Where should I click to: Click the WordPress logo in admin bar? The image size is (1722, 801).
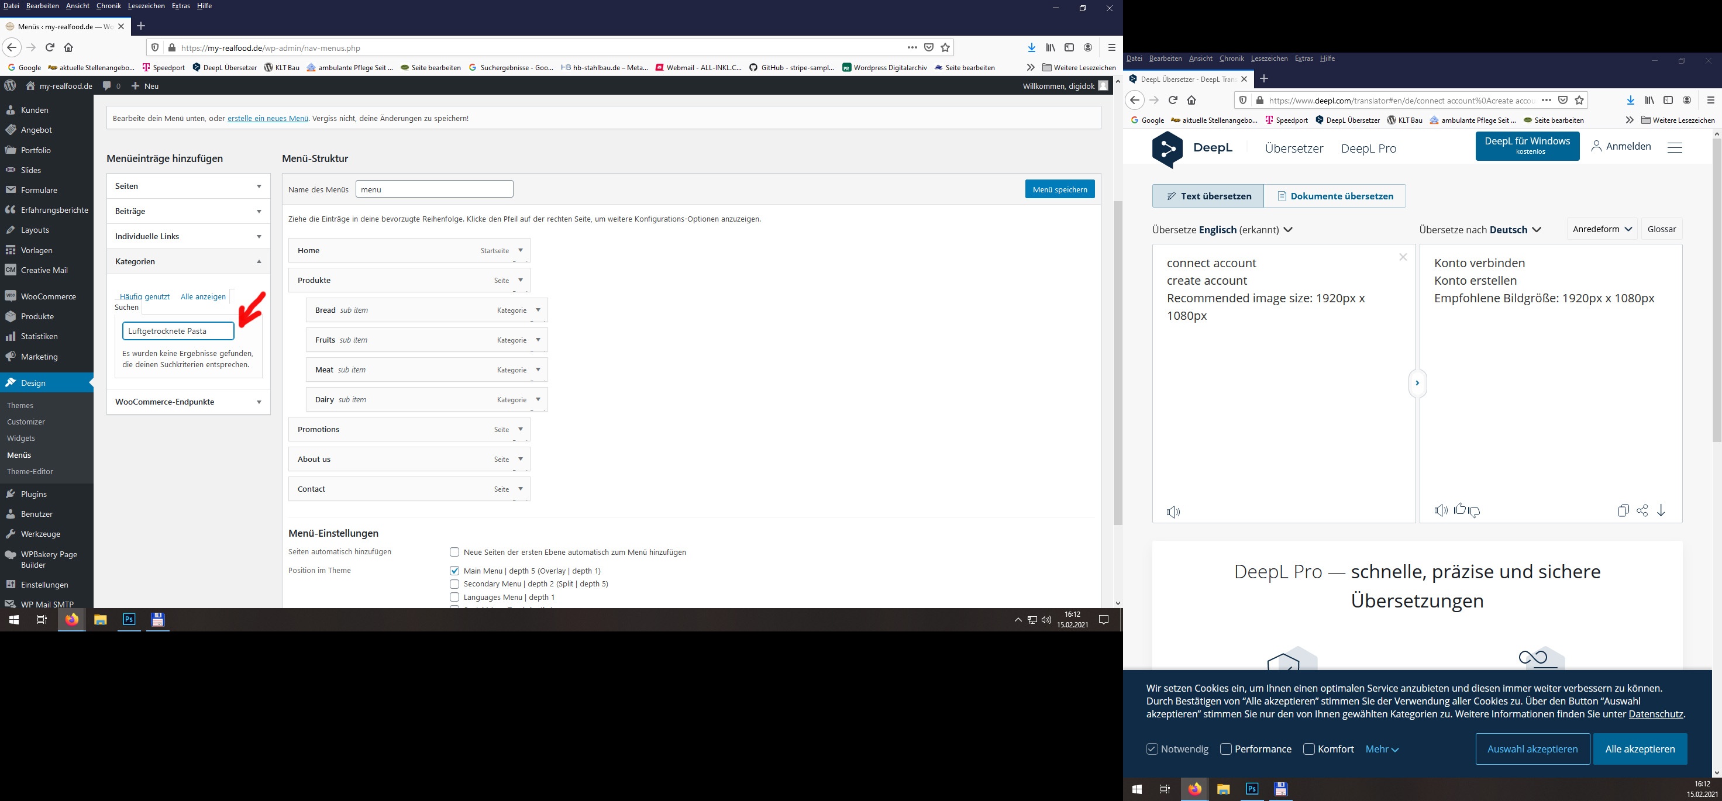point(10,85)
